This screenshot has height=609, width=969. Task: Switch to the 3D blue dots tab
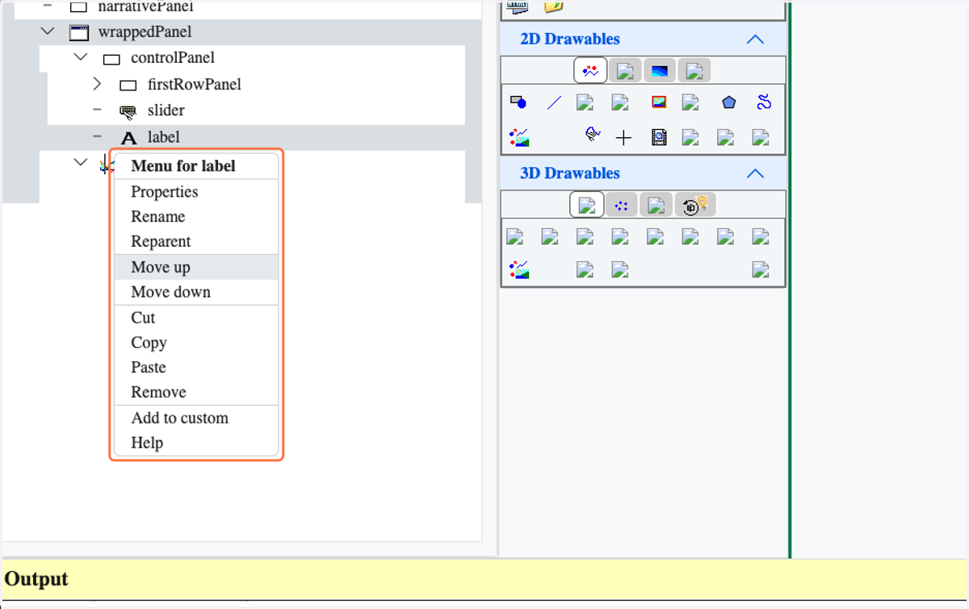click(621, 205)
